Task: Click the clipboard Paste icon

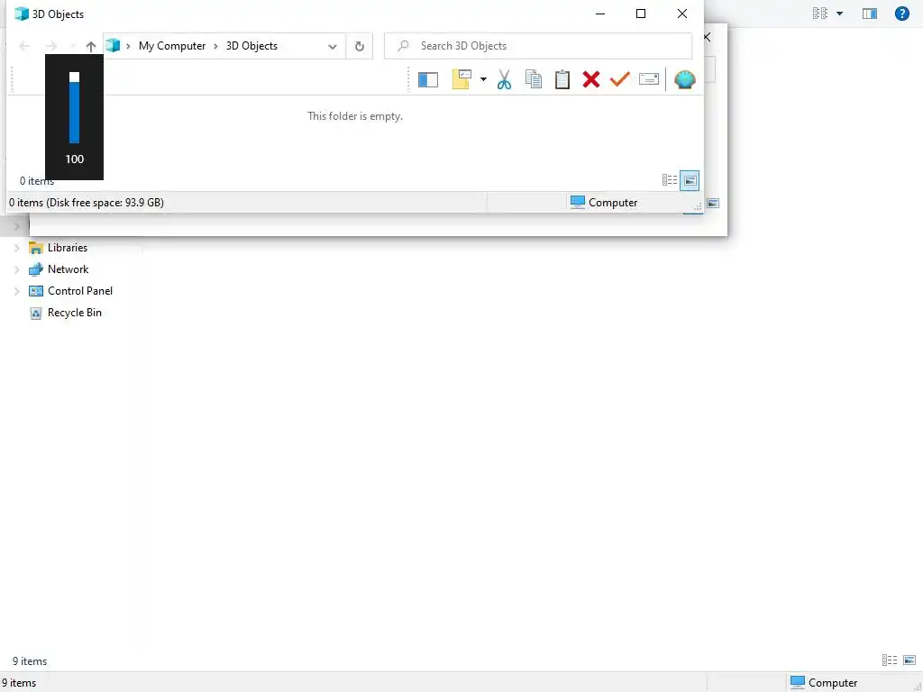Action: point(562,79)
